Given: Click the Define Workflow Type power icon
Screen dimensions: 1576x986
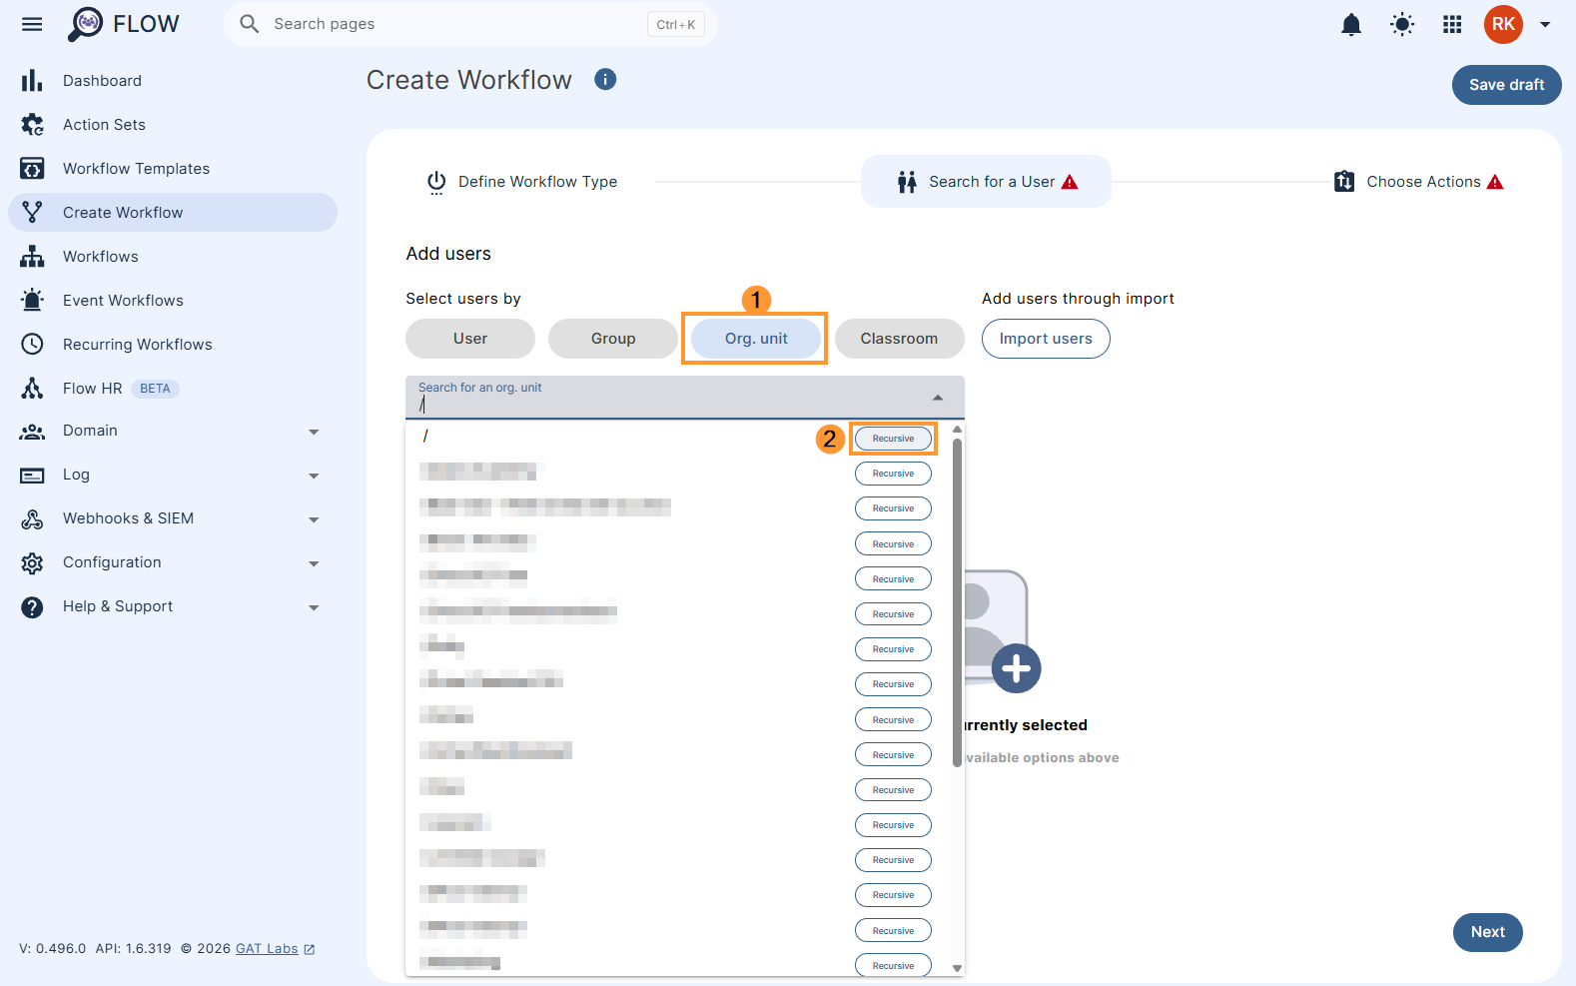Looking at the screenshot, I should 436,182.
